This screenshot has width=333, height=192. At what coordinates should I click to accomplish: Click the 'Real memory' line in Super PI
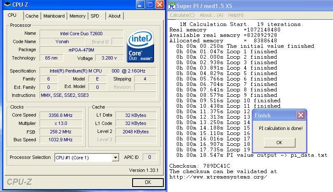tap(225, 30)
